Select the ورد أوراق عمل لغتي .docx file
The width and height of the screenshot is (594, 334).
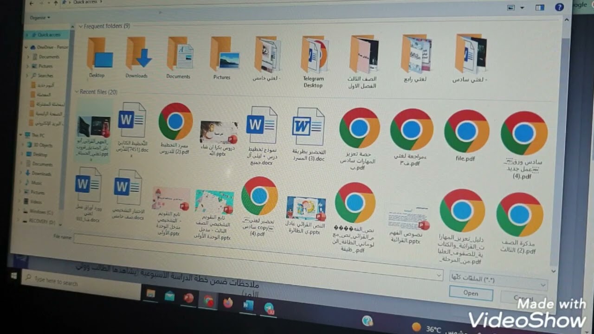coord(88,194)
